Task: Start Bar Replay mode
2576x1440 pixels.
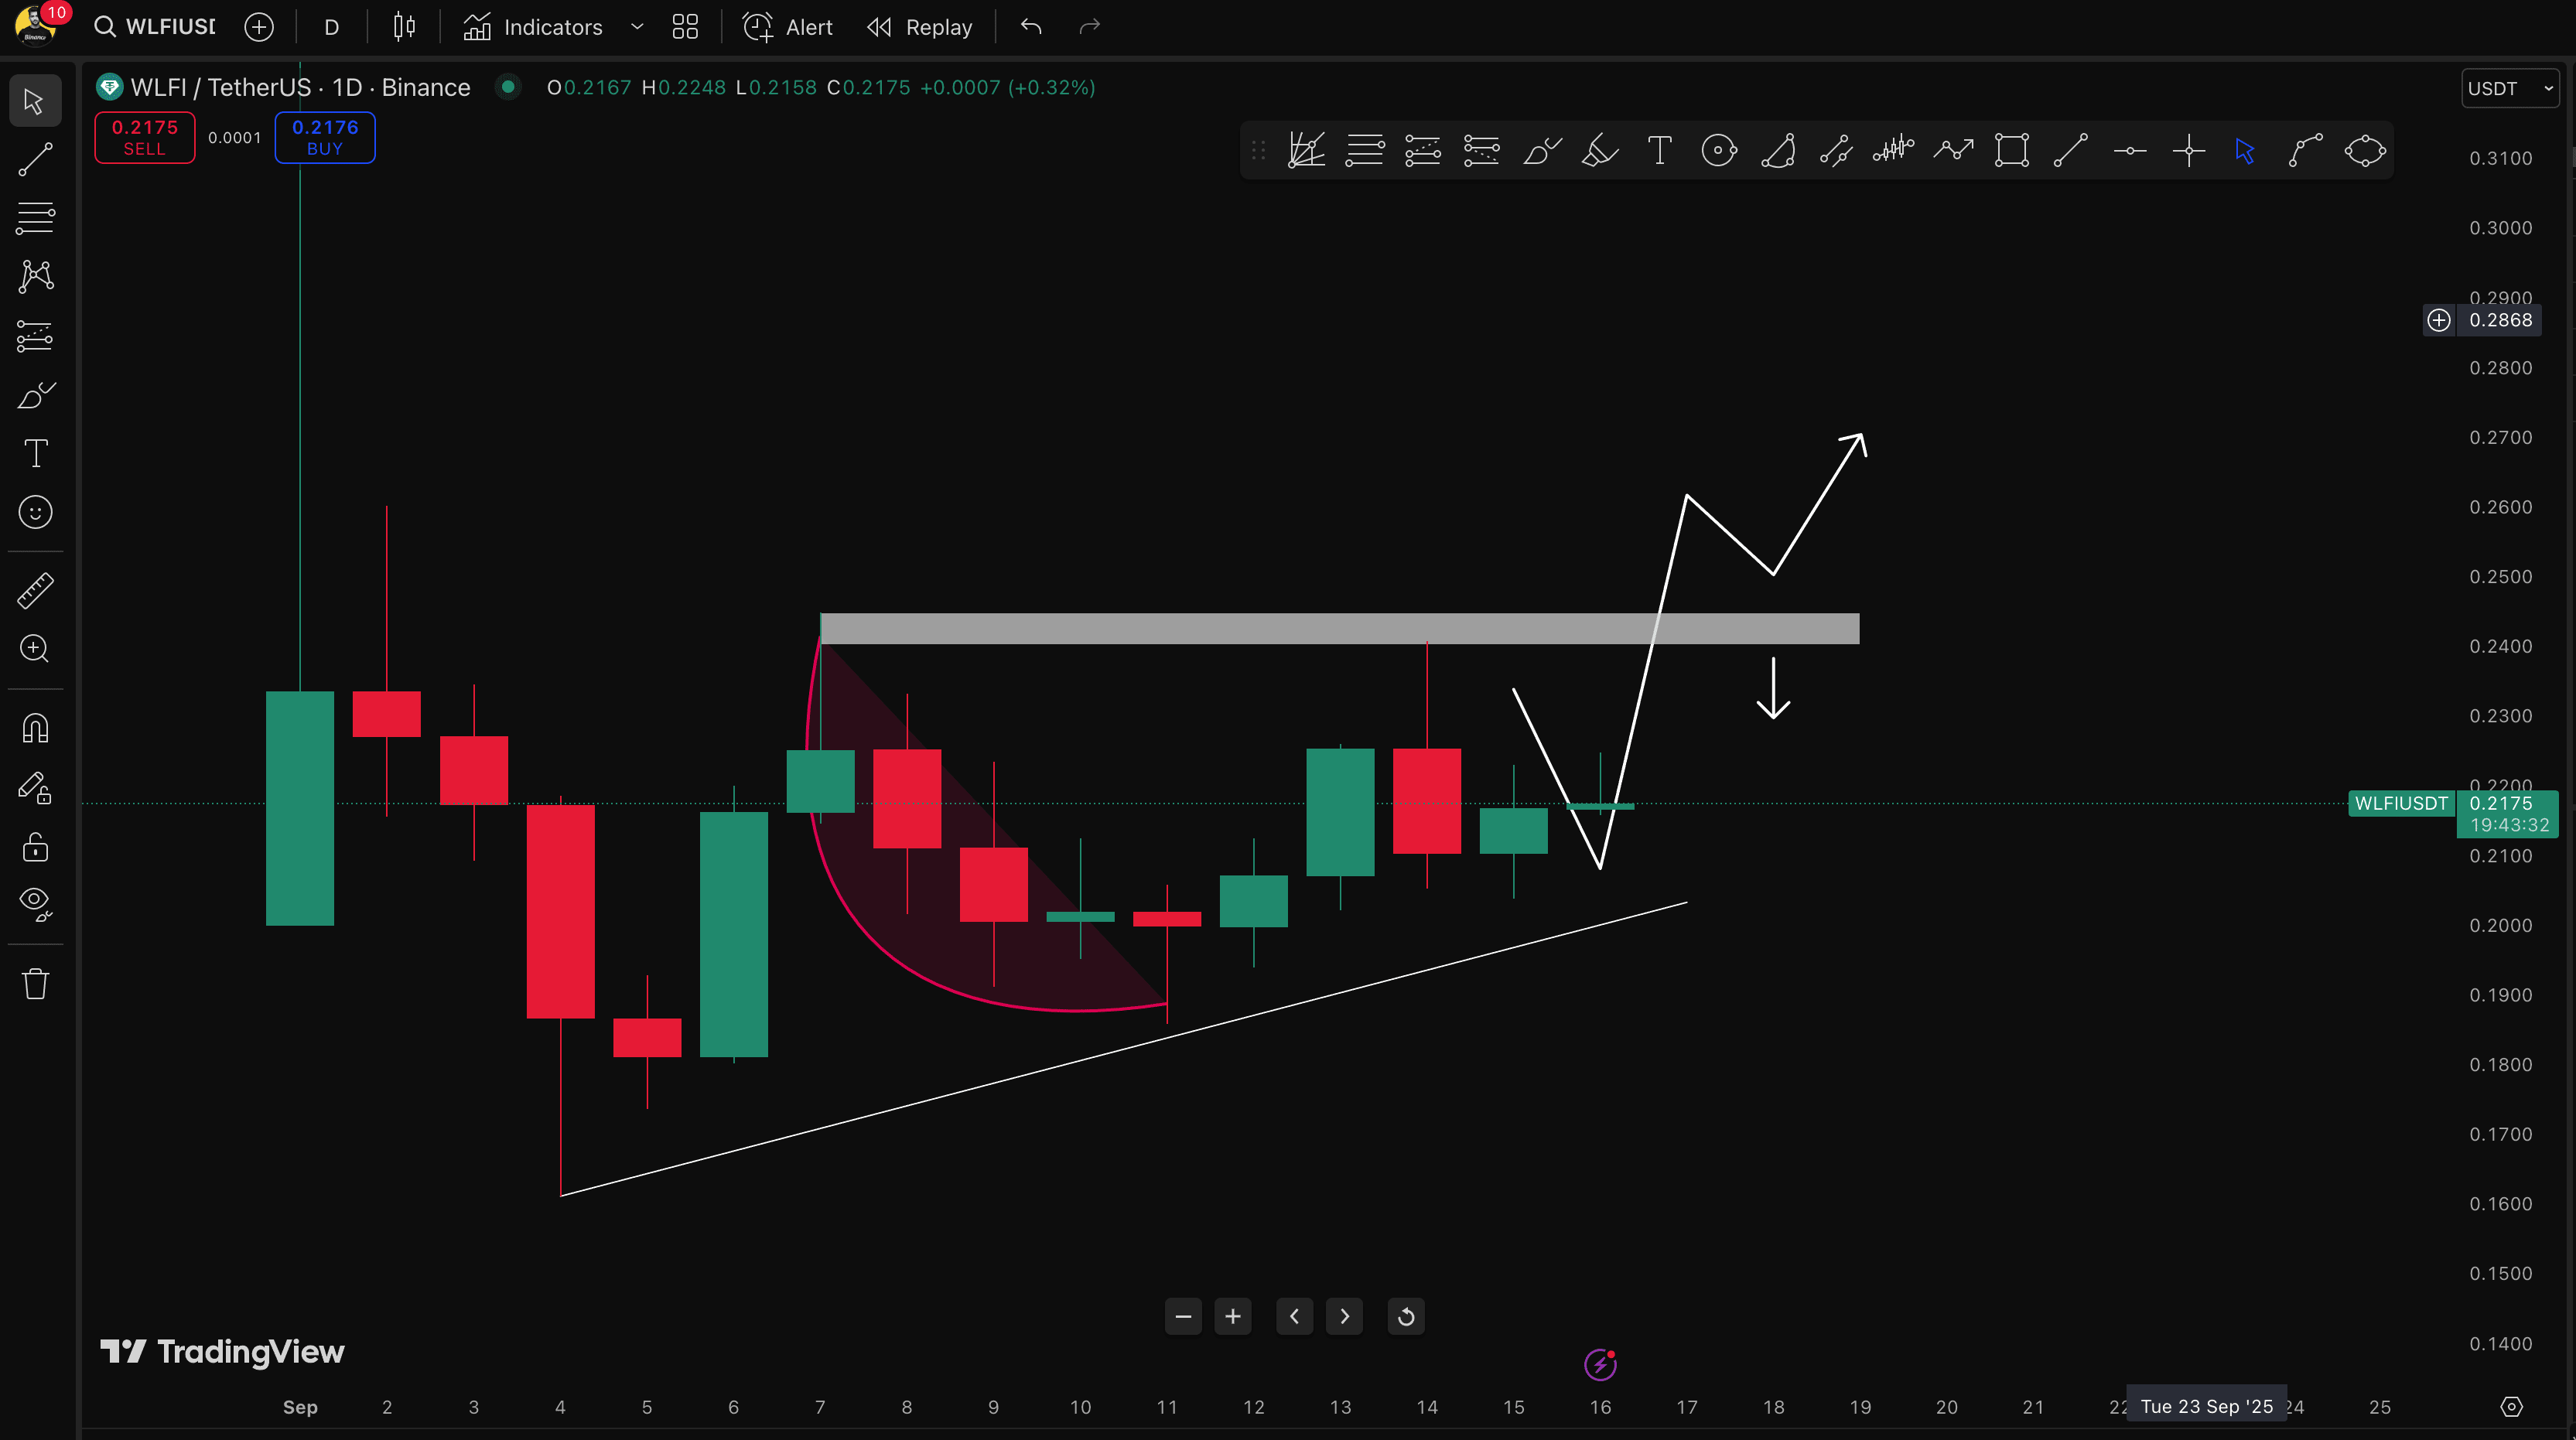Action: coord(919,27)
